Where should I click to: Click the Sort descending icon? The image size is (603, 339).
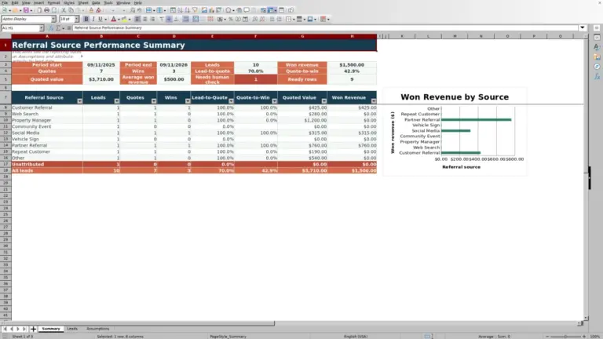pyautogui.click(x=188, y=10)
